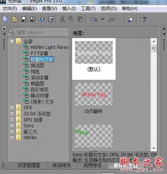Expand the 第三方 folder

pyautogui.click(x=12, y=131)
